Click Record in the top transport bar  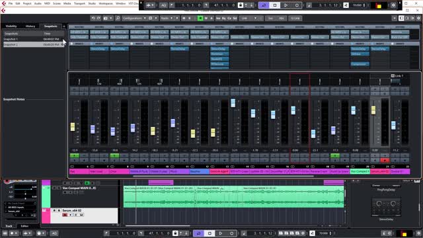297,5
